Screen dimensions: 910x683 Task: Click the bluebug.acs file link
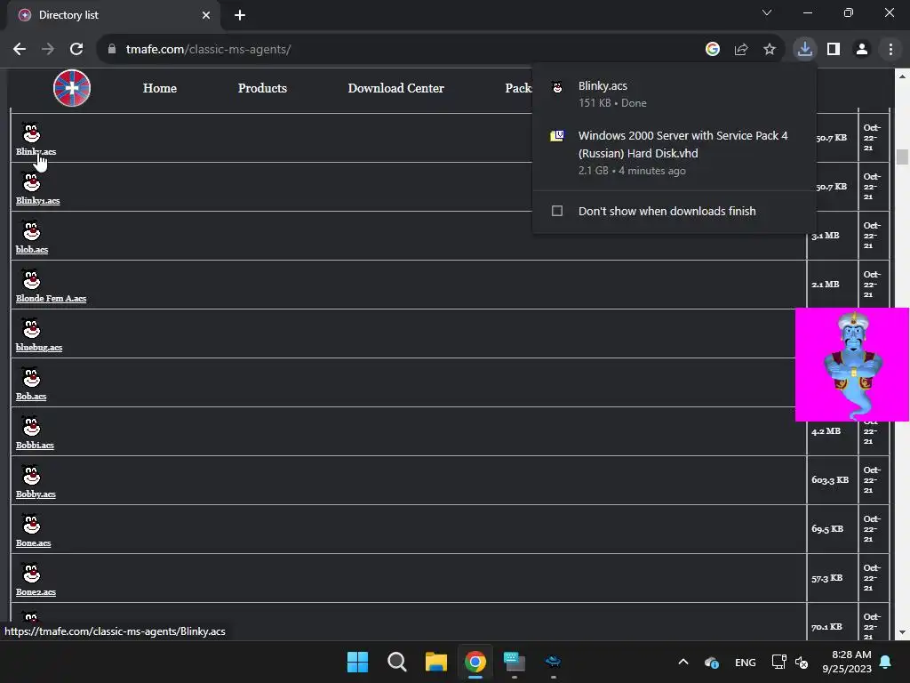pos(39,348)
